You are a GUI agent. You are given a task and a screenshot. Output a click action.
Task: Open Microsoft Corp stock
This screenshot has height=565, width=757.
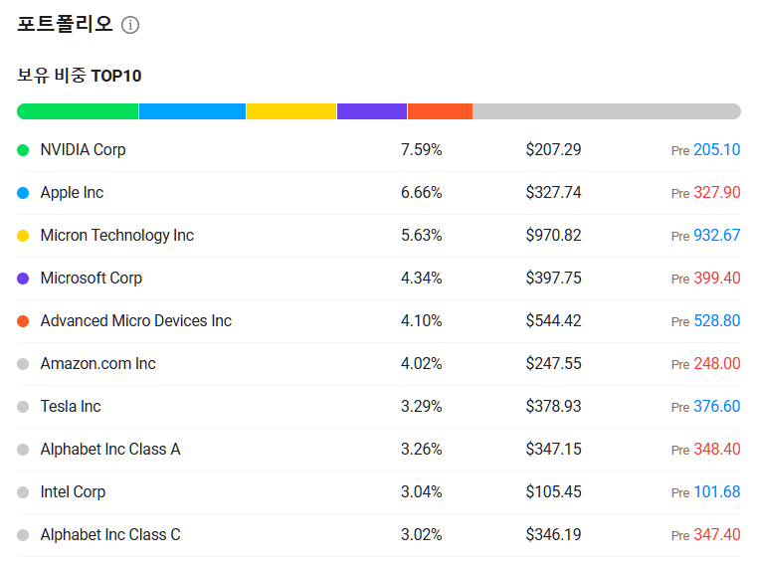[92, 279]
